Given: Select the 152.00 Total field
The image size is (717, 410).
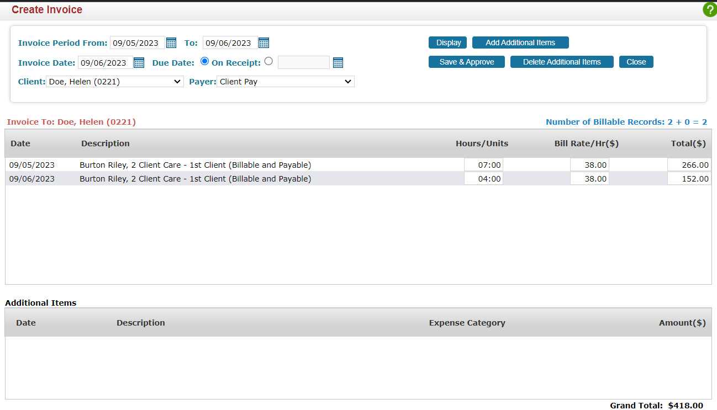Looking at the screenshot, I should click(x=688, y=178).
